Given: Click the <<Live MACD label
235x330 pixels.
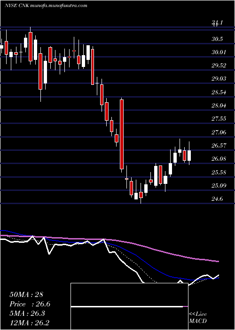Looking at the screenshot, I should point(198,317).
